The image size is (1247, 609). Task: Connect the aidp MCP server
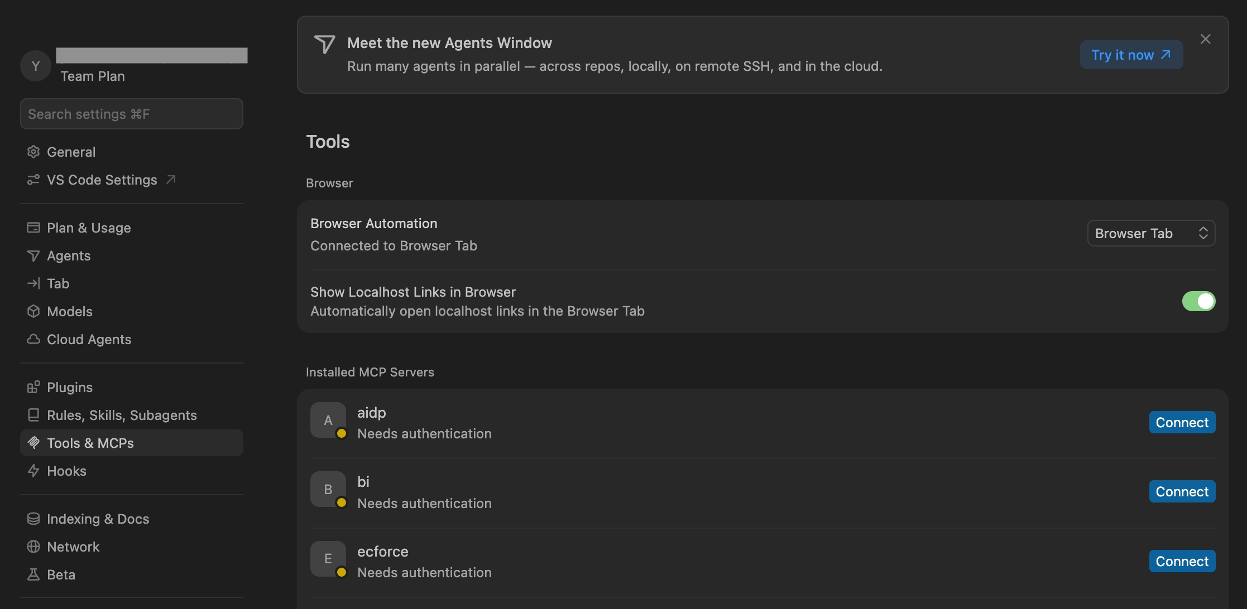1182,422
